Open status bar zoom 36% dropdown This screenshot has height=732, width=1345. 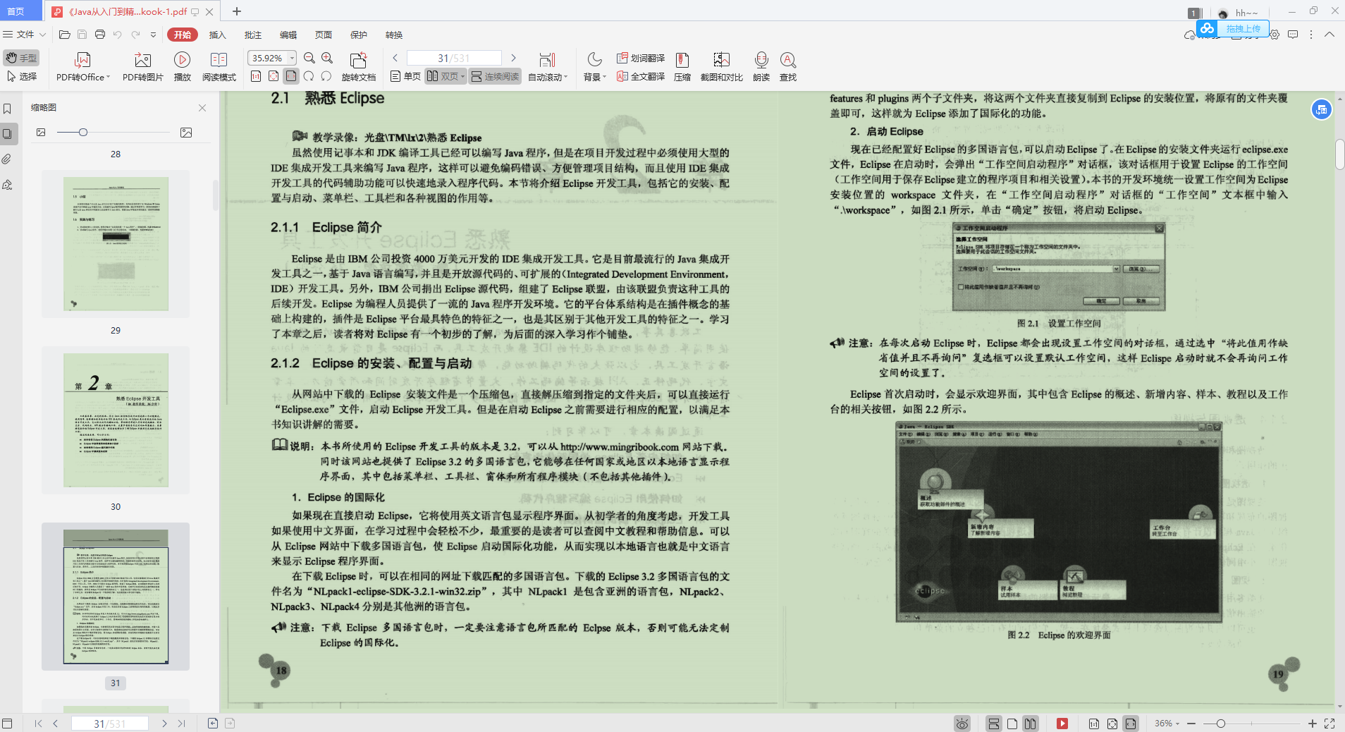[x=1167, y=724]
